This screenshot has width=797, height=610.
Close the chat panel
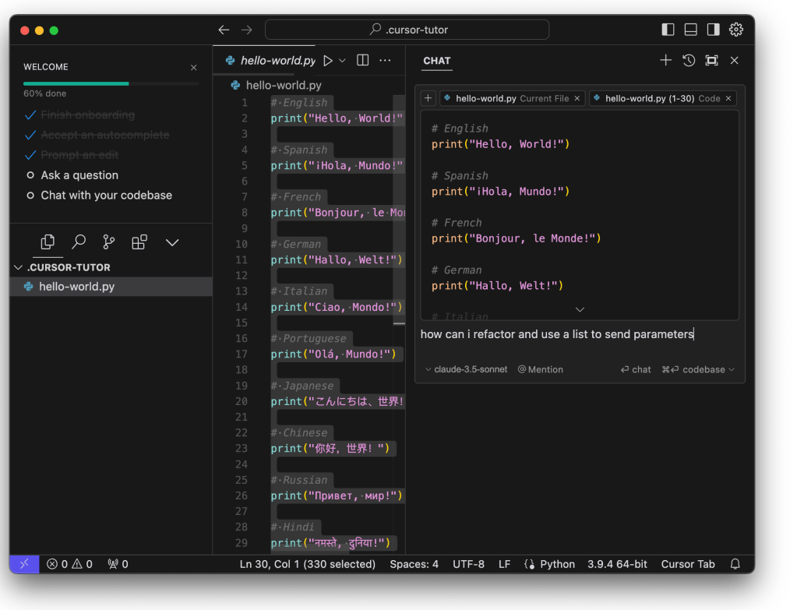(735, 61)
